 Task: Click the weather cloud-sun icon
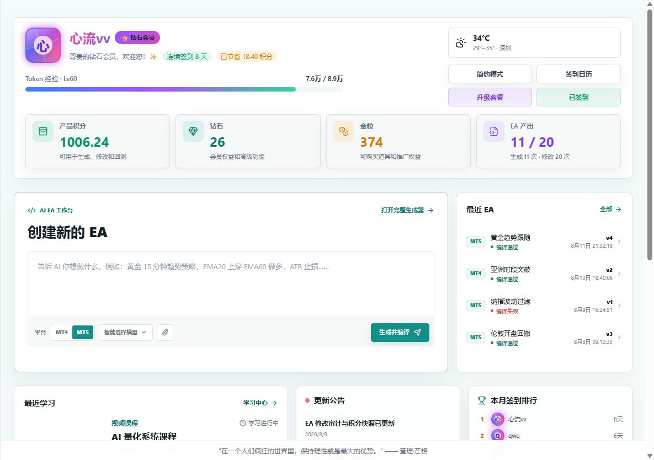click(x=460, y=42)
